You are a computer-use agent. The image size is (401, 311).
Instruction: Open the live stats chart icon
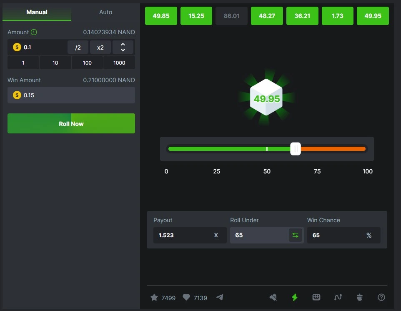pyautogui.click(x=338, y=297)
